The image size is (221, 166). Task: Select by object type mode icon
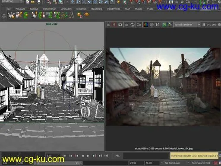pos(55,2)
